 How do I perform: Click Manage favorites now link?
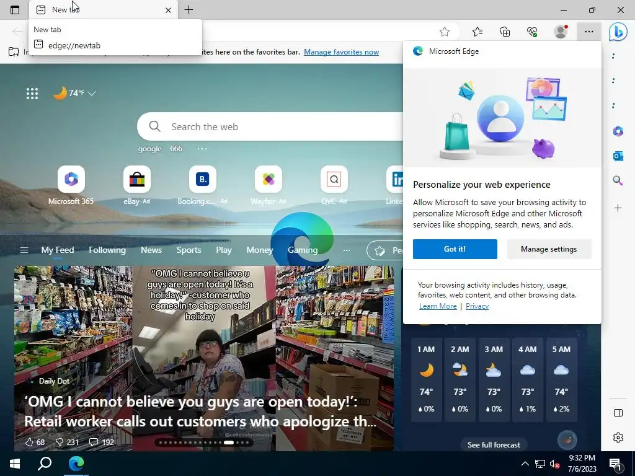[342, 52]
